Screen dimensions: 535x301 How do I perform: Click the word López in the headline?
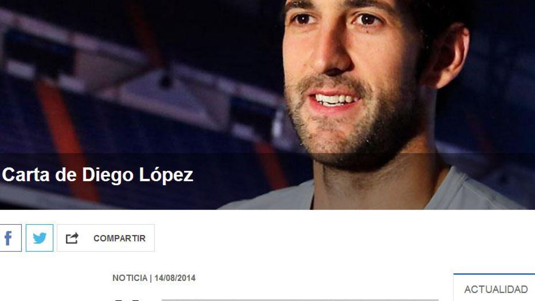click(x=166, y=174)
